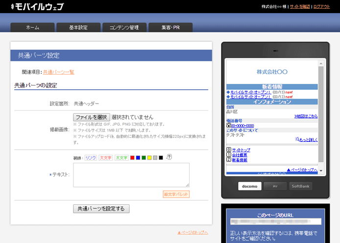Submit with 共通パーツを設定する button
Screen dimensions: 340x243
(101, 209)
